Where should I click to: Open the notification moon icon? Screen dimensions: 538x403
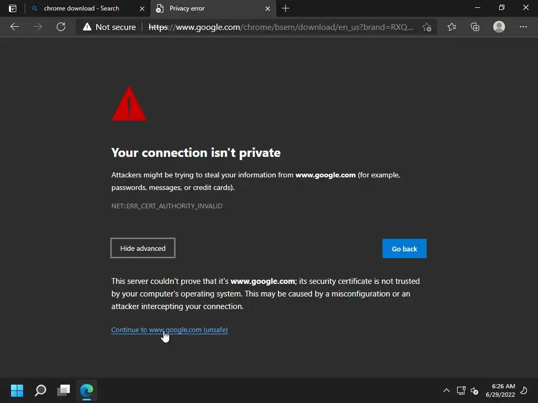click(x=524, y=390)
